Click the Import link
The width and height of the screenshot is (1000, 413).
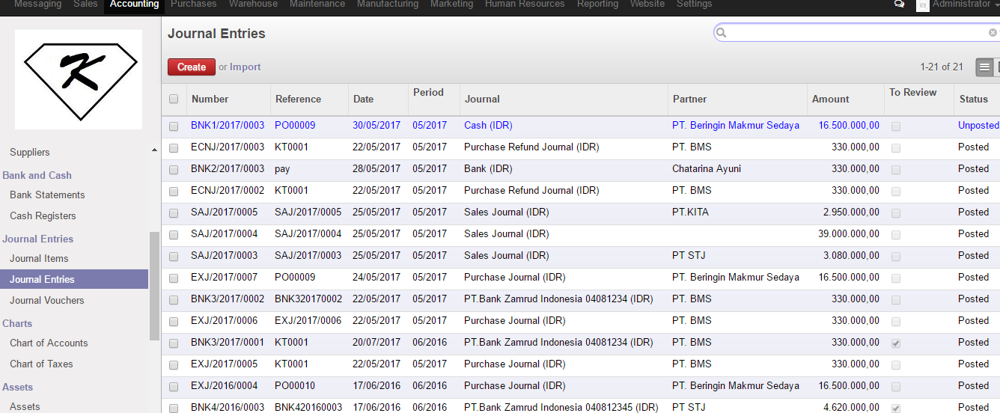(x=246, y=67)
